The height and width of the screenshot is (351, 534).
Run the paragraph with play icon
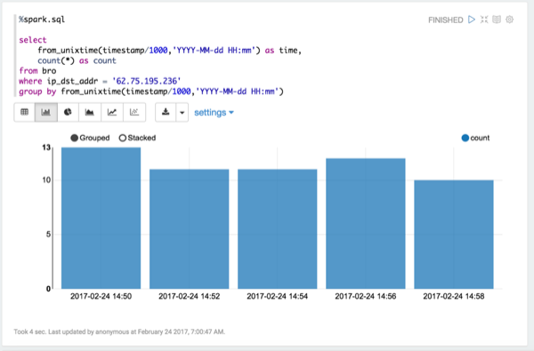(x=472, y=20)
